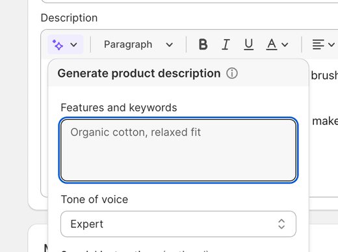This screenshot has width=338, height=252.
Task: Open the text alignment dropdown
Action: point(324,44)
